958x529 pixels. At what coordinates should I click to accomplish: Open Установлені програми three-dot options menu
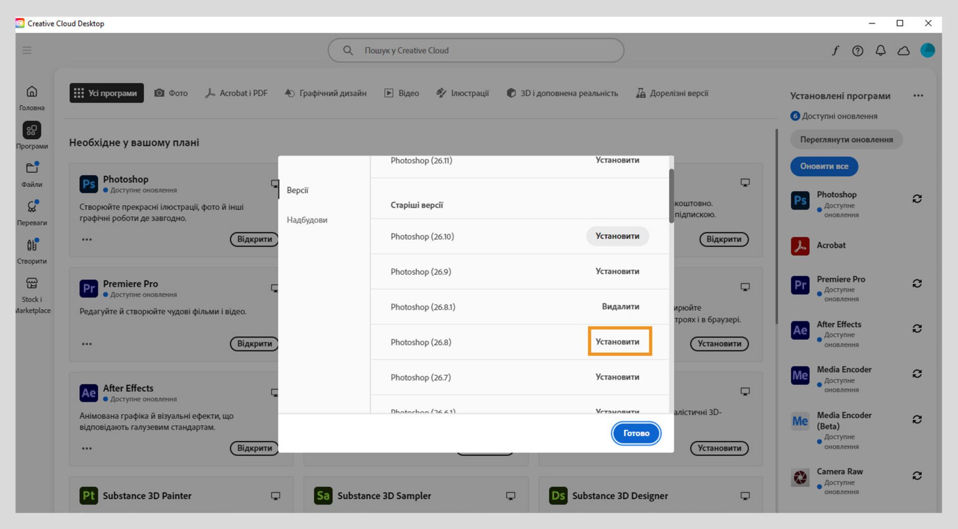tap(918, 96)
